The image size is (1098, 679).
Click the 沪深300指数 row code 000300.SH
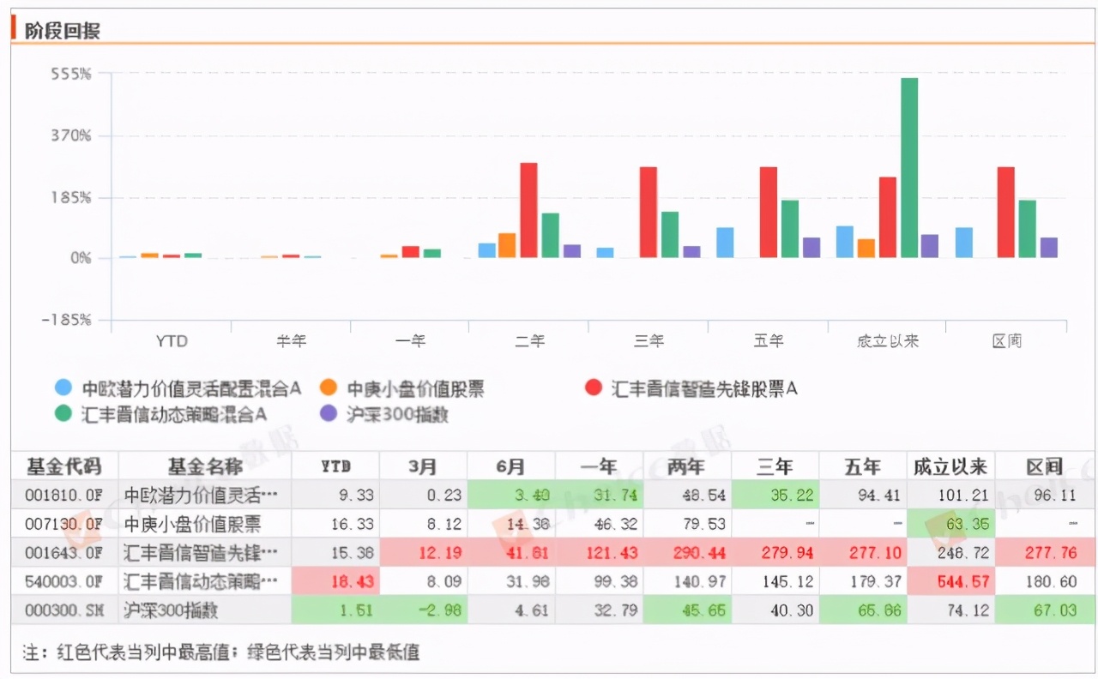pyautogui.click(x=64, y=610)
